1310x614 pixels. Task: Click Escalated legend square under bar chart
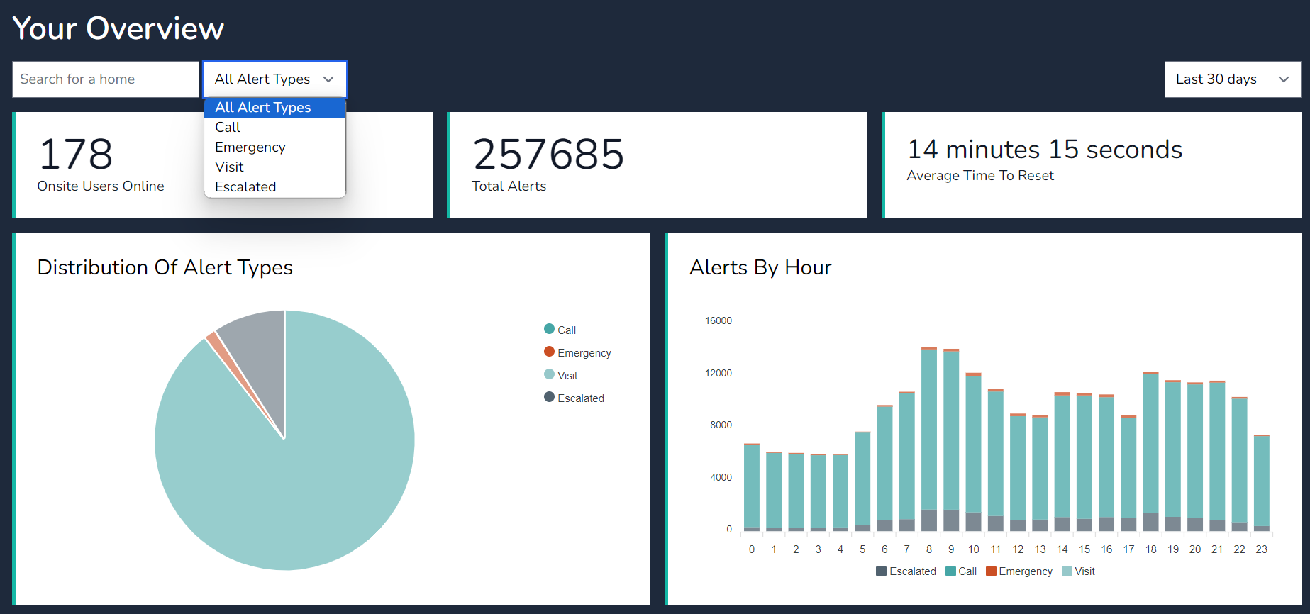[881, 571]
